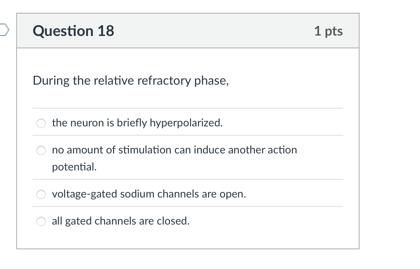Click the question prompt 'During the relative refractory phase,'
The image size is (420, 269).
tap(131, 80)
